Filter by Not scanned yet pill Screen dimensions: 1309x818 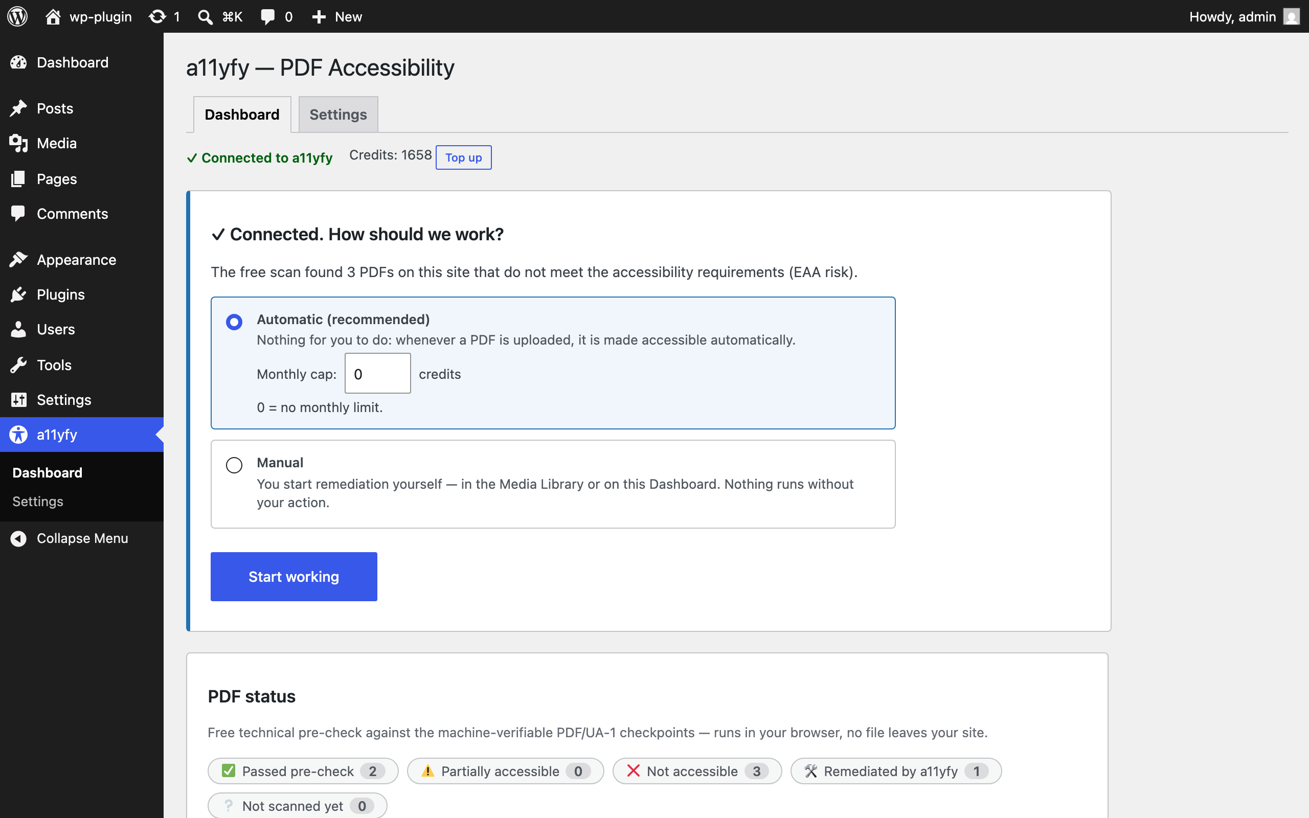(298, 806)
